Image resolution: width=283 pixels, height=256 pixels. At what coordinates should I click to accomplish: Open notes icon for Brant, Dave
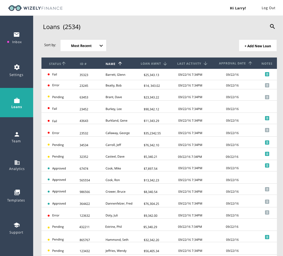click(267, 97)
